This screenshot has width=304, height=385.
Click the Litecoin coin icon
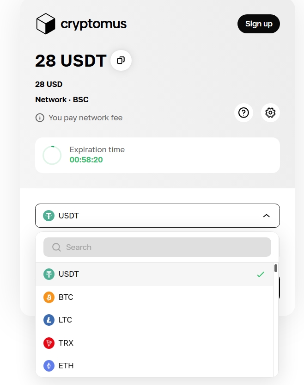click(x=49, y=320)
